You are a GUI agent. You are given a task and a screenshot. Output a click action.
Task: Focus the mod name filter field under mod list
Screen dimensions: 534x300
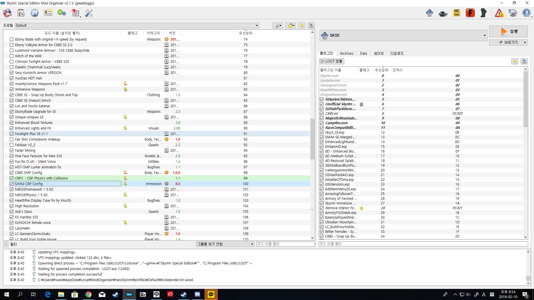[286, 244]
